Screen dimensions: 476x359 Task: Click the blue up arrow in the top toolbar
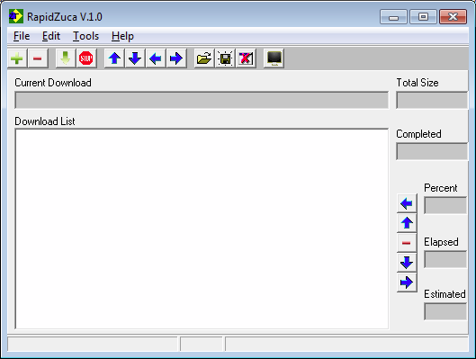114,58
